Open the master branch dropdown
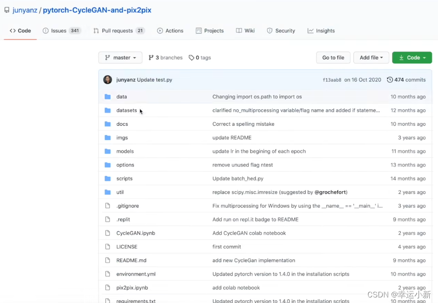438x303 pixels. click(120, 58)
